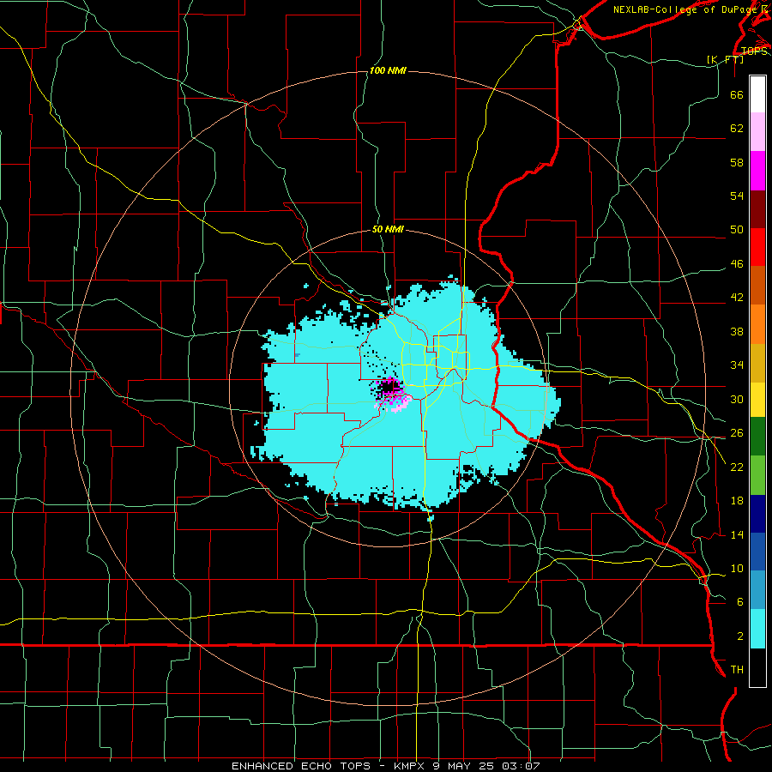Click the '42' legend value
Viewport: 772px width, 772px height.
[x=737, y=298]
